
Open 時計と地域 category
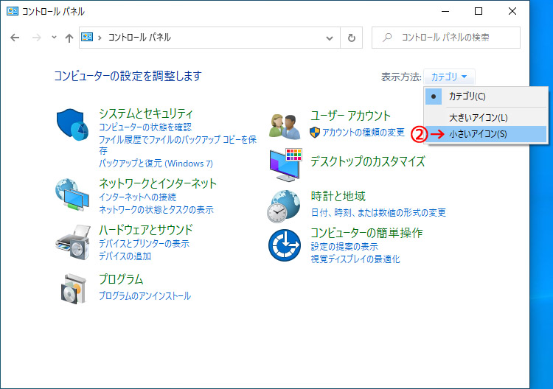click(338, 196)
